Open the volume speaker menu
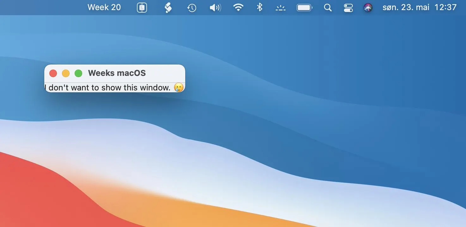Image resolution: width=466 pixels, height=227 pixels. coord(215,8)
